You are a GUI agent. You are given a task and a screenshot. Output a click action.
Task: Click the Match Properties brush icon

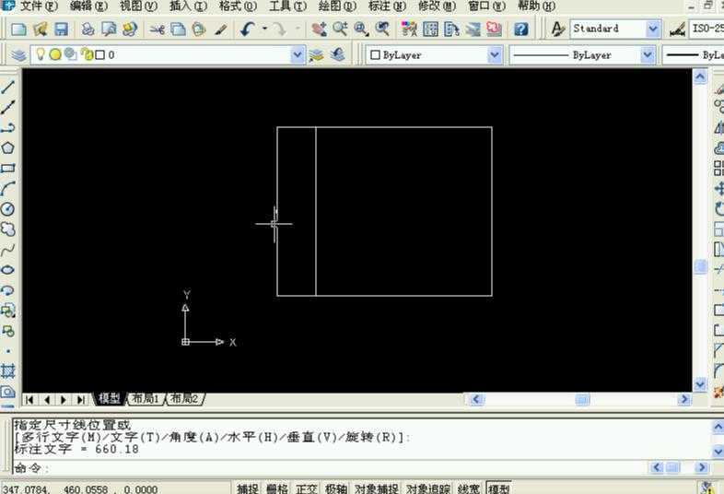tap(221, 29)
